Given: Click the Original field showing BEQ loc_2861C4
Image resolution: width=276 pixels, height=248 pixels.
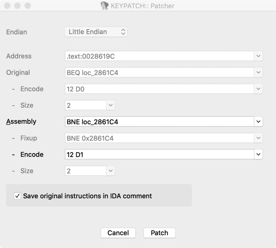Looking at the screenshot, I should pyautogui.click(x=159, y=72).
